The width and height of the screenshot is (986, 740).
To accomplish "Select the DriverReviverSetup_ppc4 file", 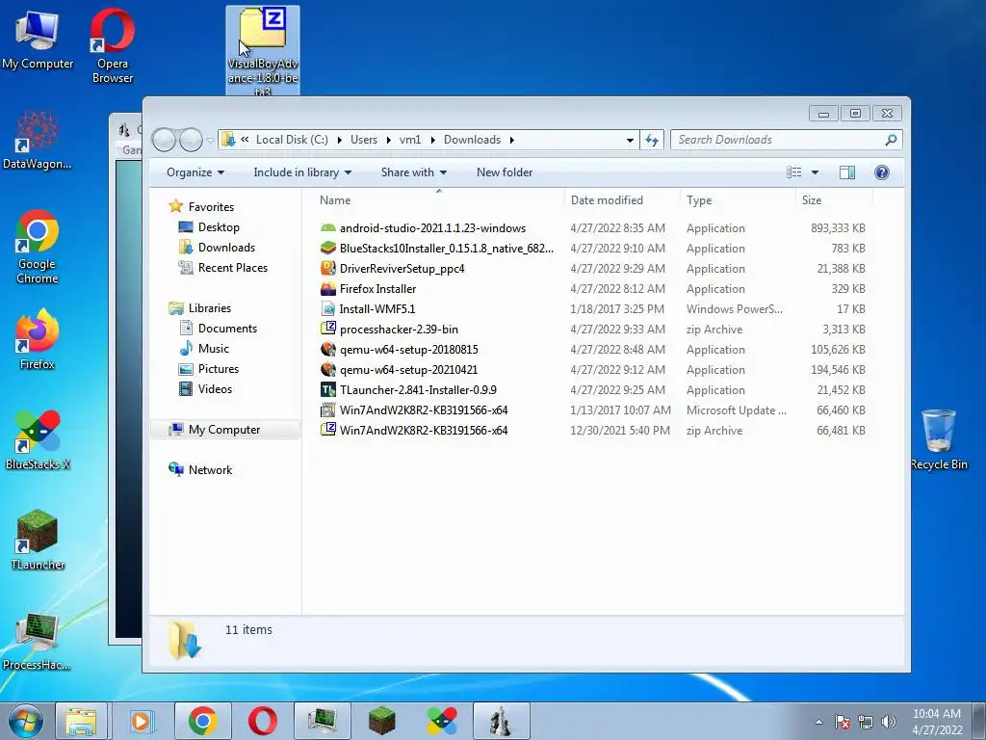I will (402, 269).
